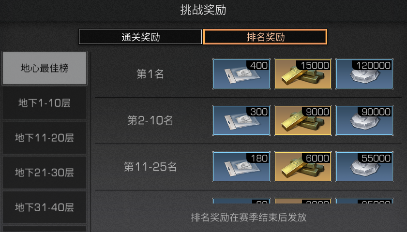Select the 排名奖励 tab
Image resolution: width=407 pixels, height=232 pixels.
tap(265, 37)
